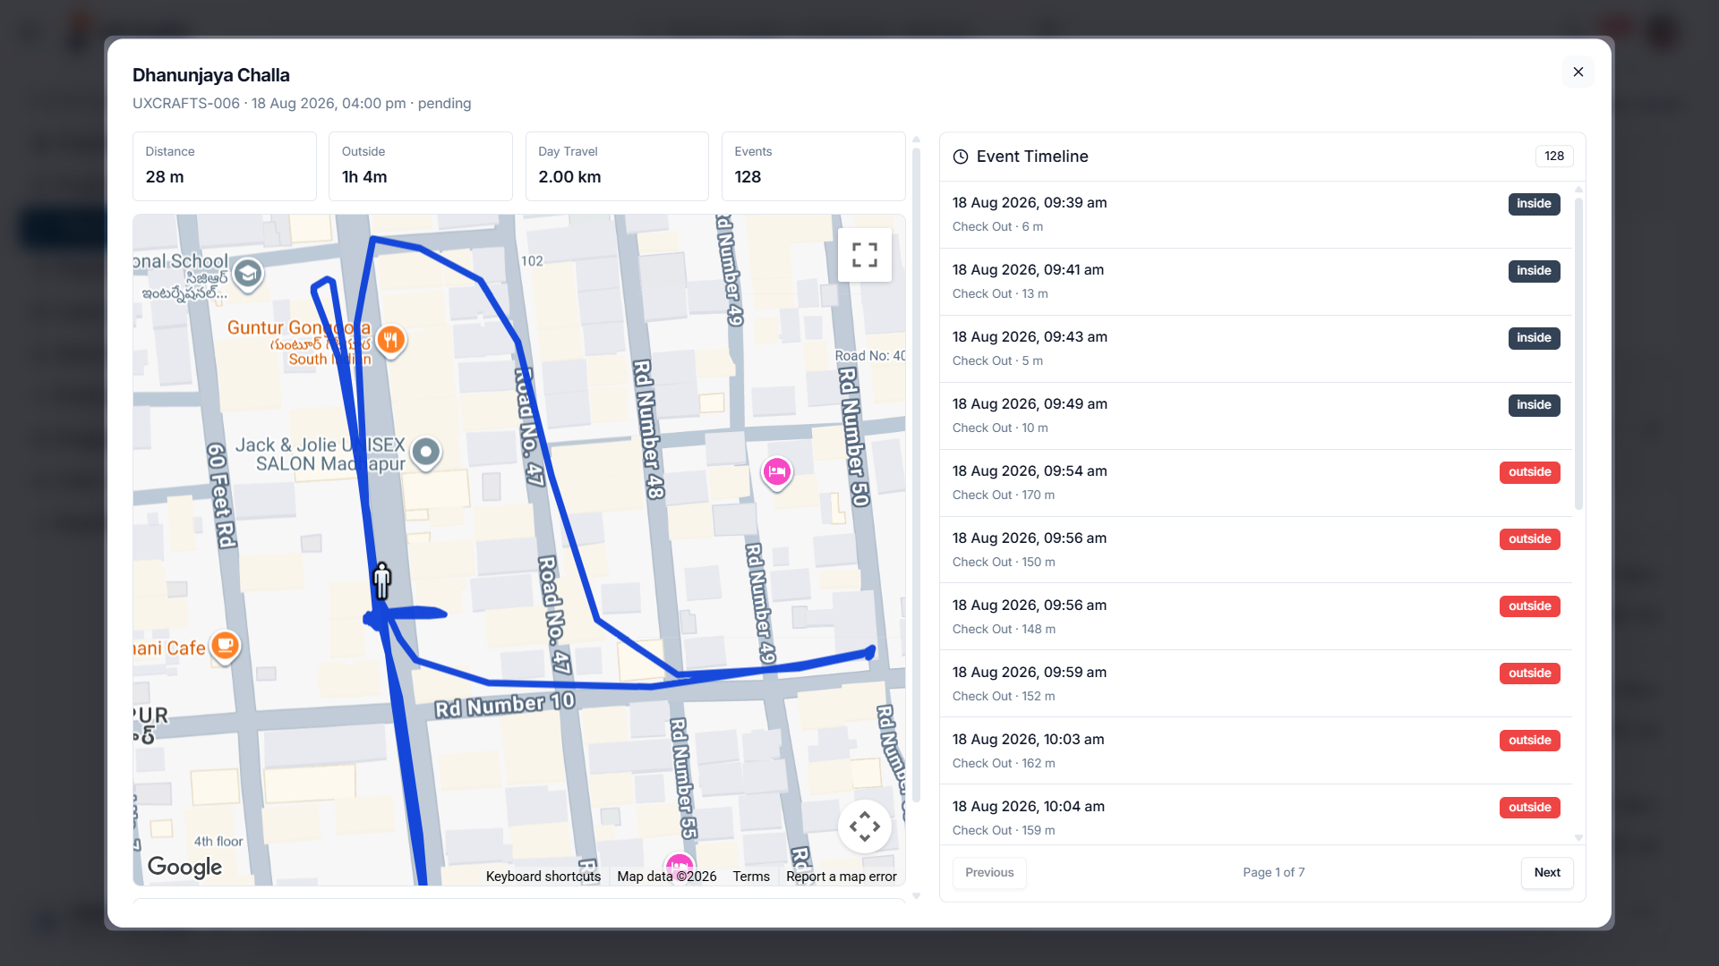Click the Jack & Jolie salon map pin

coord(426,453)
